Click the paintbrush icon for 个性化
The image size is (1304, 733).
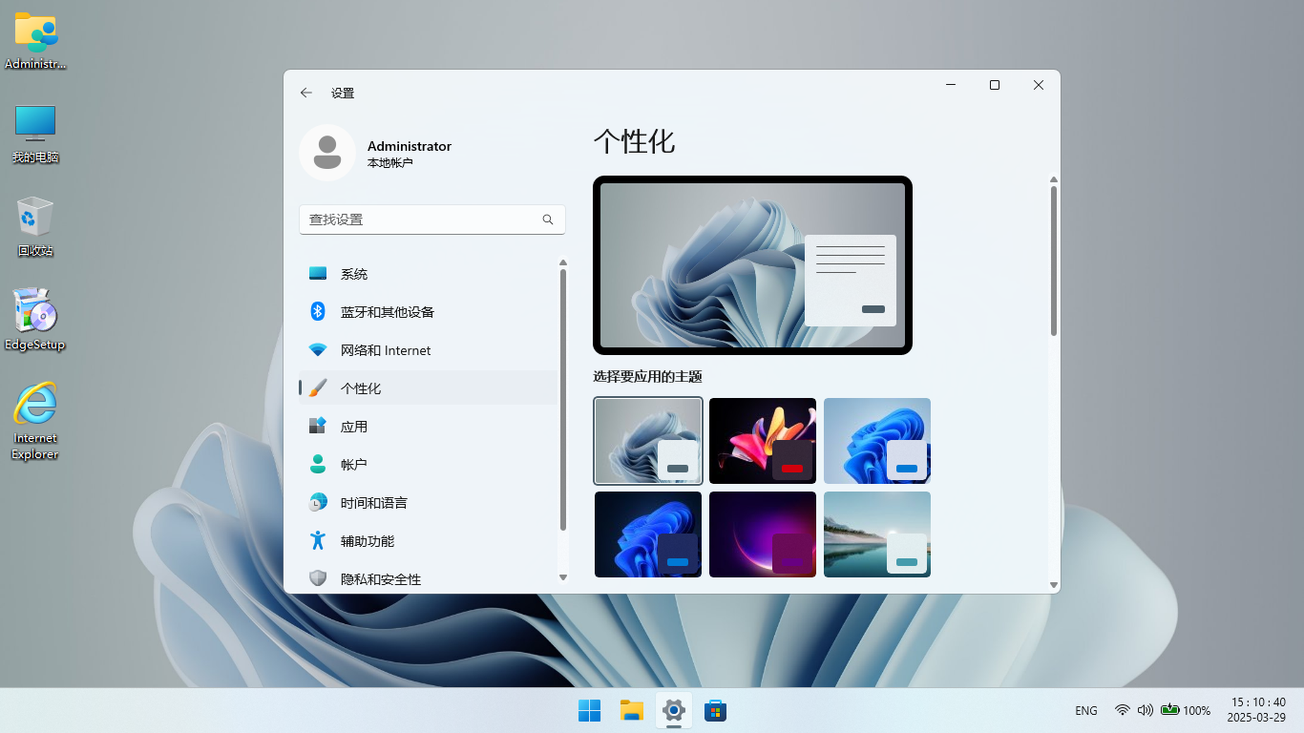[x=318, y=388]
